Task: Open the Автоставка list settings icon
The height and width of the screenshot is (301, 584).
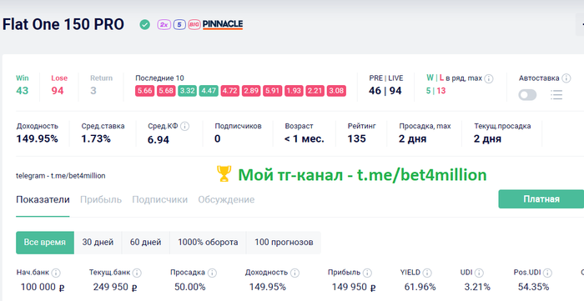Action: pos(556,95)
